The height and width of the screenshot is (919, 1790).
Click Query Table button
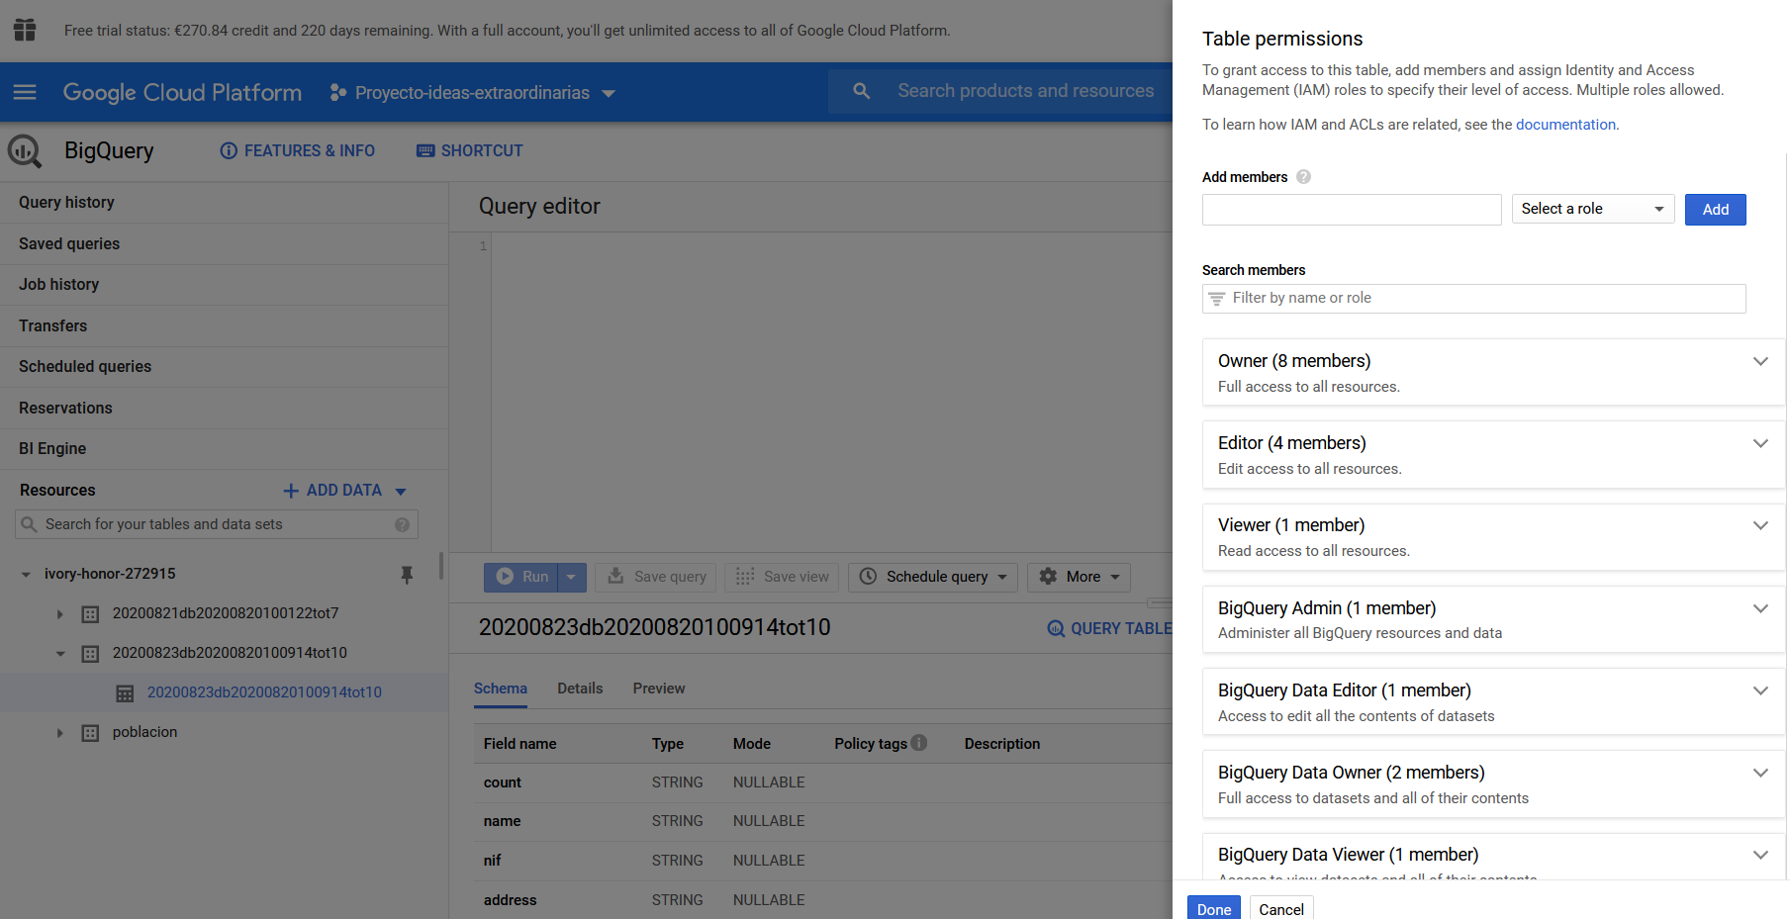pos(1109,628)
